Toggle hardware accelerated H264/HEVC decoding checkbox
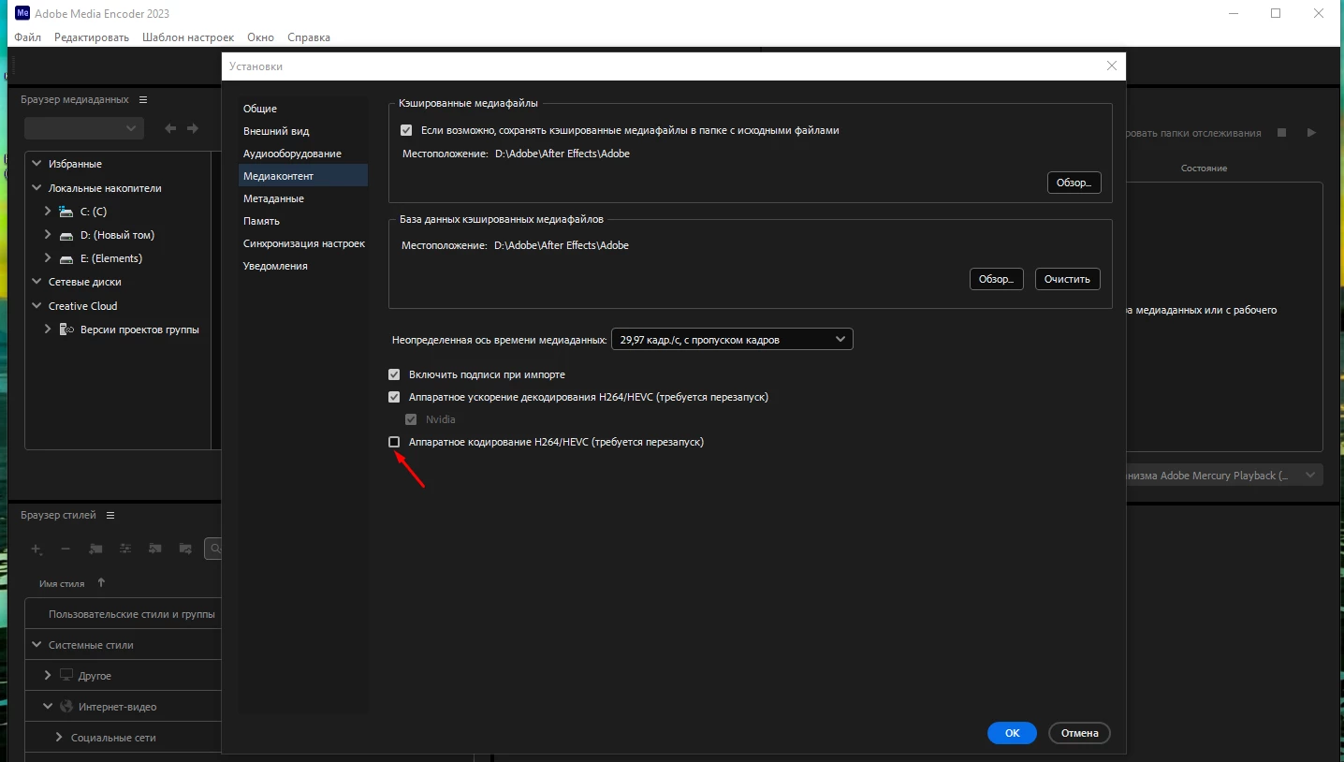Screen dimensions: 1344x762 (x=394, y=397)
